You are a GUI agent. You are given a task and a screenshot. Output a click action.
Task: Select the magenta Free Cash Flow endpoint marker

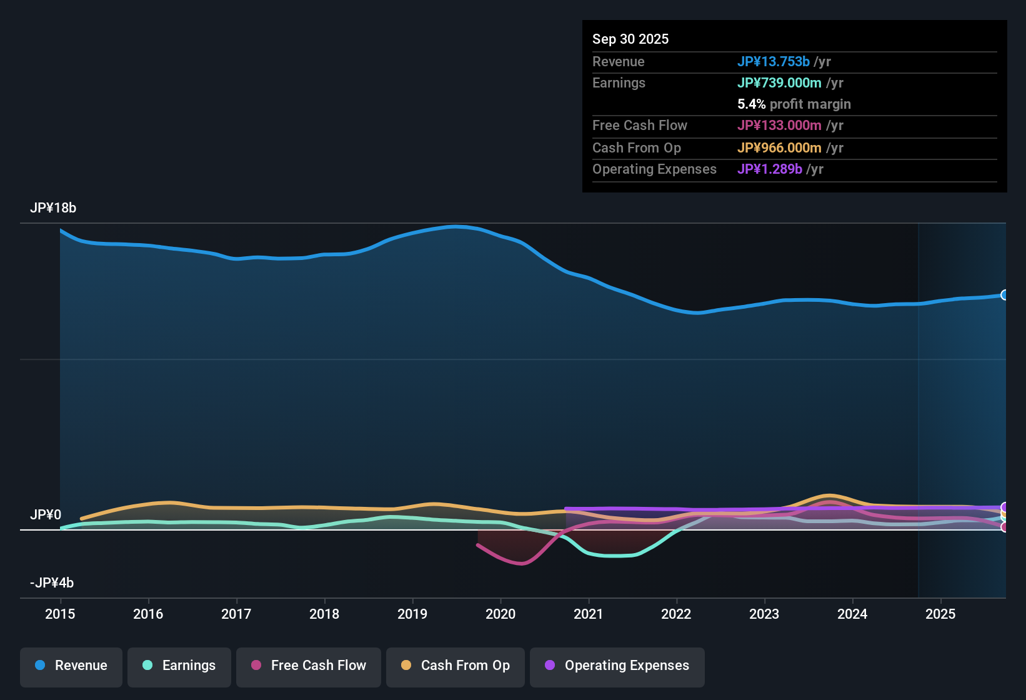(x=1004, y=527)
